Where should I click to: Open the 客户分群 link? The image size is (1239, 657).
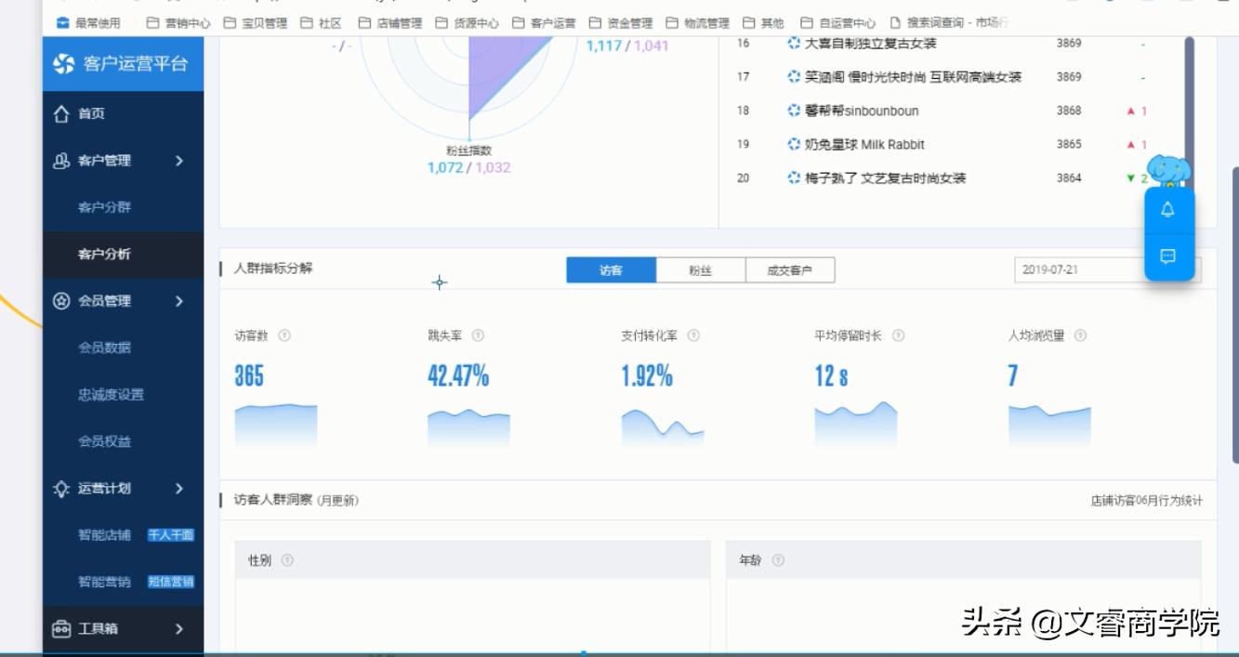[x=103, y=207]
